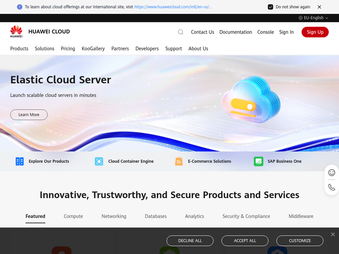Switch to the Analytics tab
Viewport: 339px width, 254px height.
(195, 216)
